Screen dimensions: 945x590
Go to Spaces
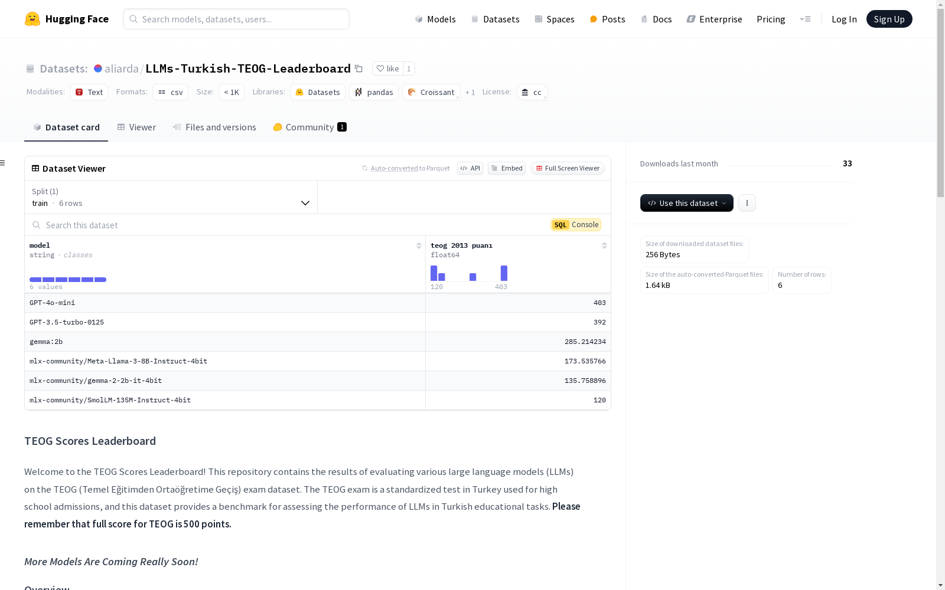coord(555,19)
